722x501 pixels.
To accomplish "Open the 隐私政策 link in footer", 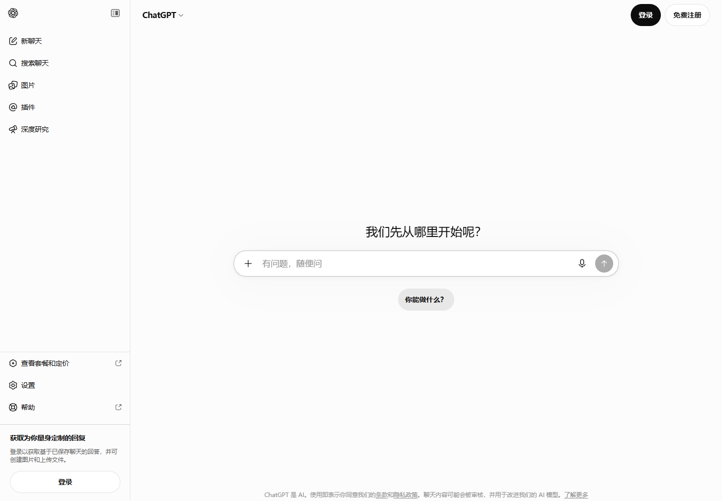I will point(406,495).
